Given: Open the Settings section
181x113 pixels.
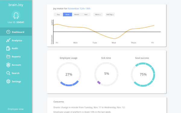Looking at the screenshot, I should (x=16, y=81).
